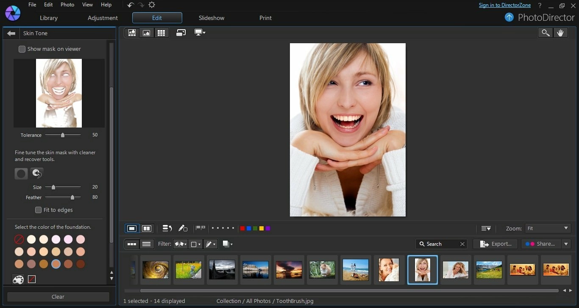Image resolution: width=579 pixels, height=308 pixels.
Task: Switch to thumbnail grid view mode
Action: 161,33
